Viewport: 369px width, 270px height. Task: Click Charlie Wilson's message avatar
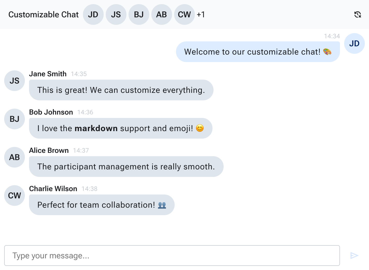pos(15,196)
